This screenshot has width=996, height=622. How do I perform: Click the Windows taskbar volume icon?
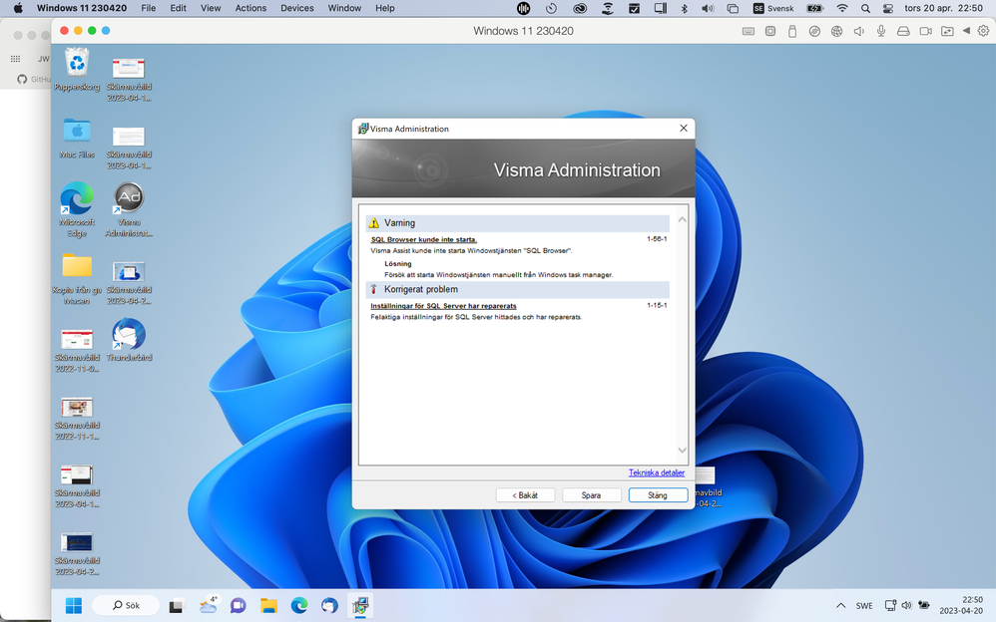906,605
